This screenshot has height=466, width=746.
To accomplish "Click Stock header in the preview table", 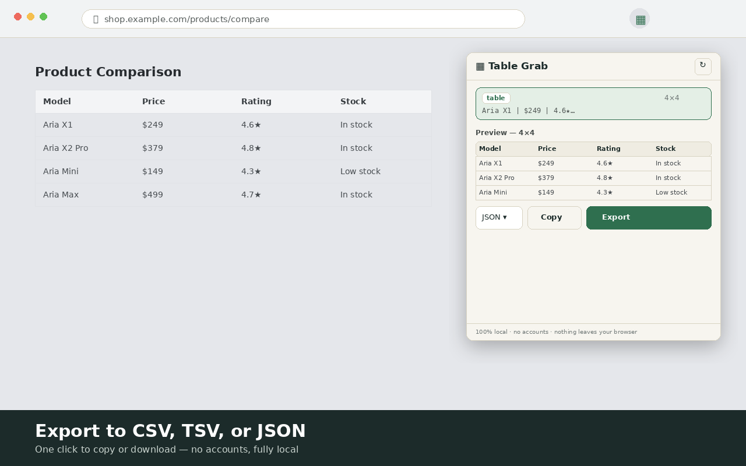I will (666, 149).
